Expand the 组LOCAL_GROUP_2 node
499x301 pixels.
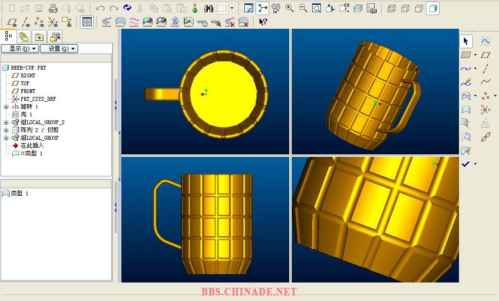click(x=6, y=122)
